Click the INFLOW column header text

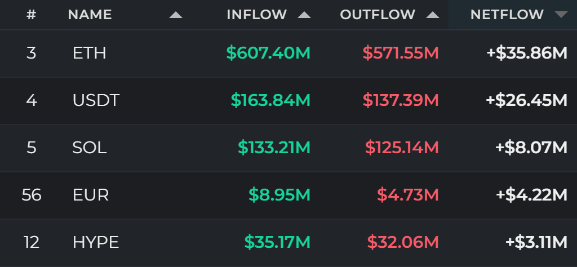coord(257,15)
